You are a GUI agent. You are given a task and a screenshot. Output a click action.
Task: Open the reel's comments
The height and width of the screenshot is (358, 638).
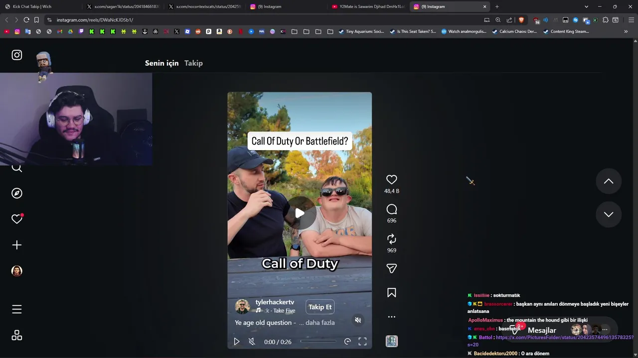392,209
